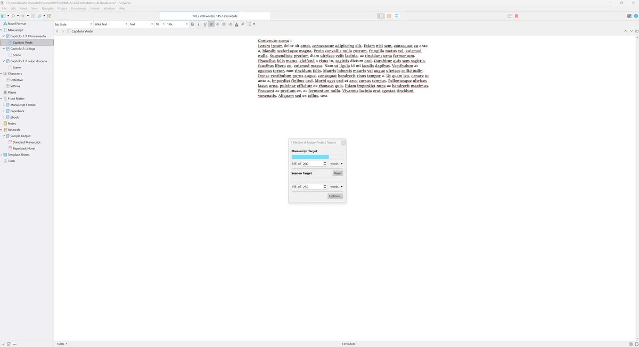Open the No Style paragraph style dropdown
Viewport: 639px width, 347px height.
pos(73,24)
